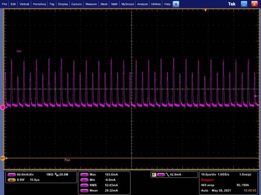This screenshot has height=195, width=261.
Task: Click the M1 badge beside 8.0W
Action: click(12, 180)
